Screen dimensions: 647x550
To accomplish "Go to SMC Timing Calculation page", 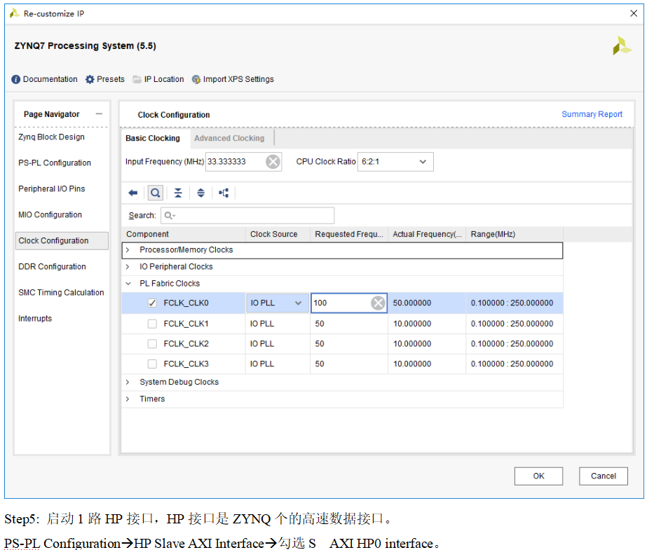I will [61, 293].
